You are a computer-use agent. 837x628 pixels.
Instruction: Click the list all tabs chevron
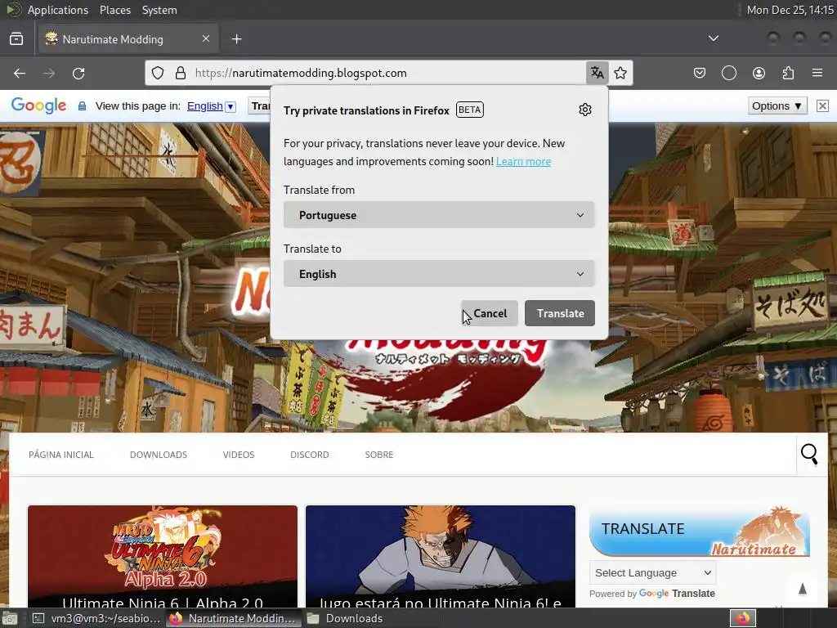coord(713,38)
